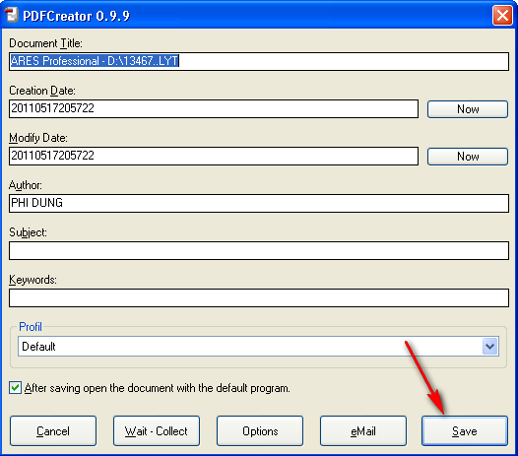This screenshot has width=518, height=456.
Task: Open the Default profile combo box
Action: (258, 347)
